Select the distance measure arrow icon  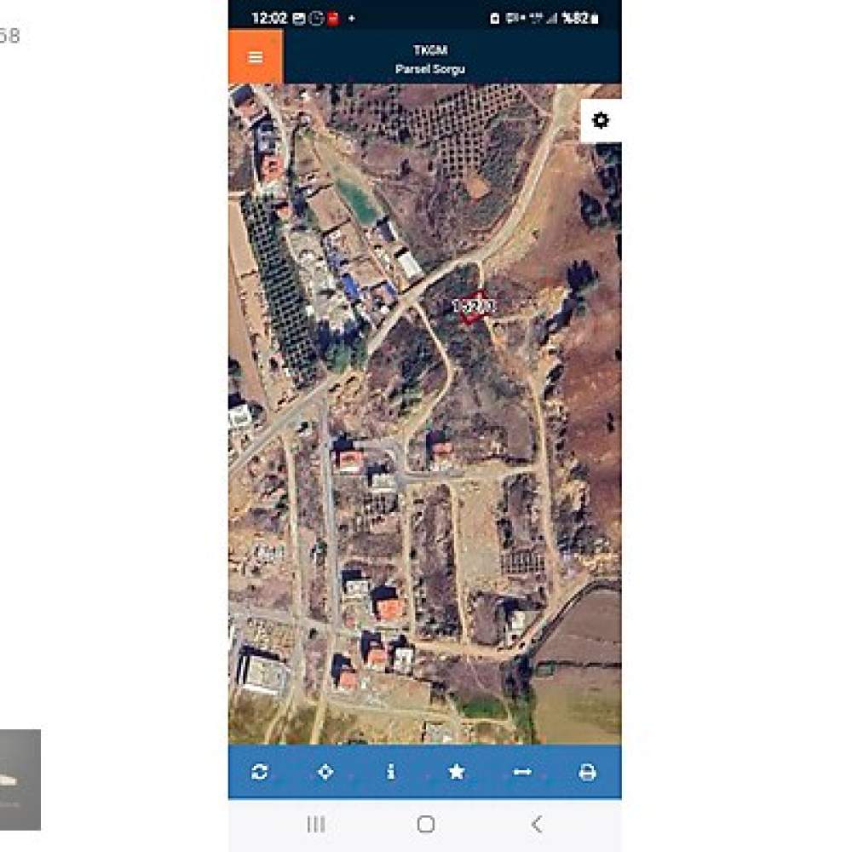click(x=522, y=772)
